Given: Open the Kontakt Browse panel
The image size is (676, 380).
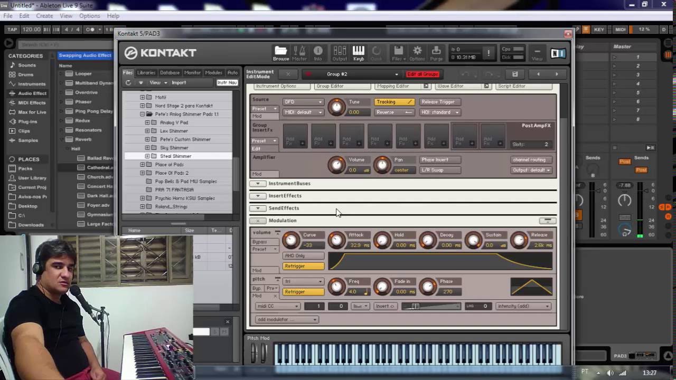Looking at the screenshot, I should pyautogui.click(x=281, y=53).
